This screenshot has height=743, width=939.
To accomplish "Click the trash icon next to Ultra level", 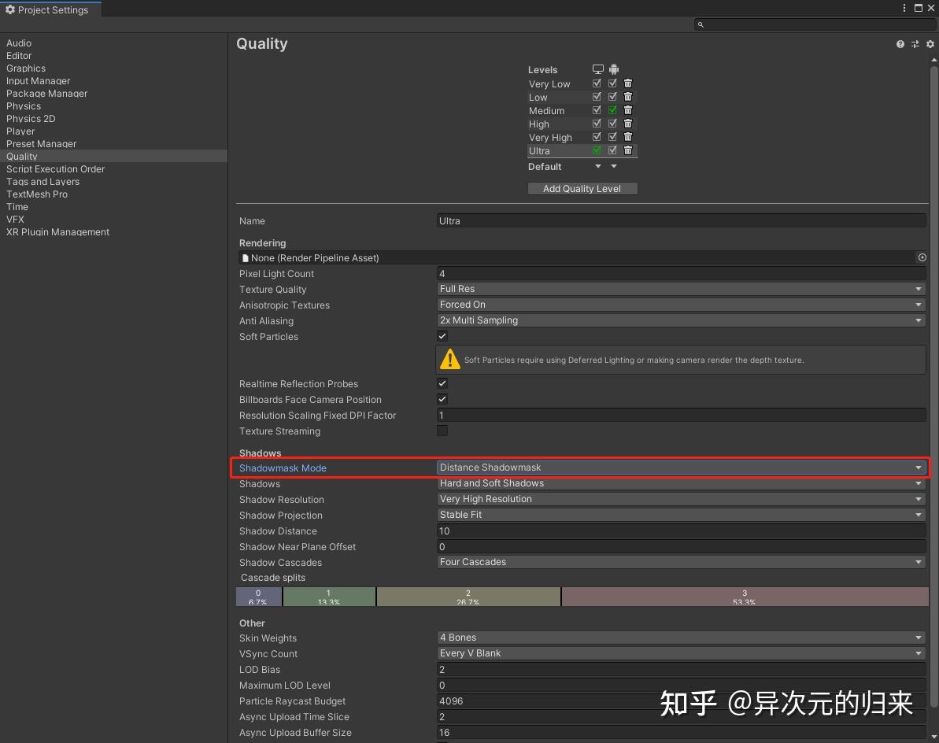I will click(x=627, y=150).
